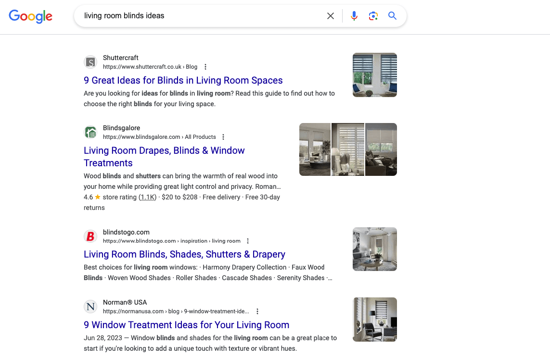Open "Living Room Blinds, Shades, Shutters & Drapery"

(184, 254)
